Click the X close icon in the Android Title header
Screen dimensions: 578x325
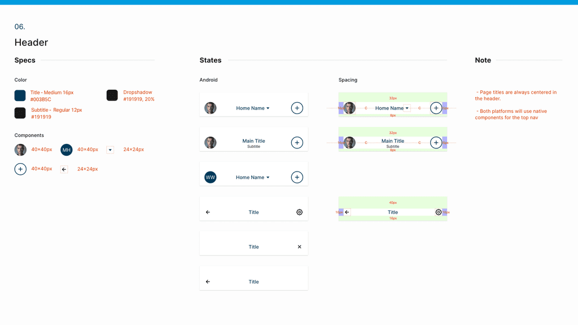(x=299, y=247)
